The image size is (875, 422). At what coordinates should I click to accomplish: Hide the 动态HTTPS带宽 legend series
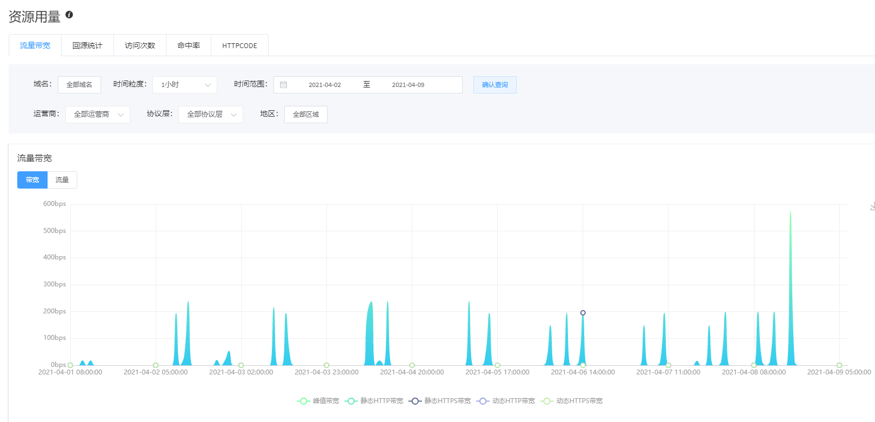[572, 401]
